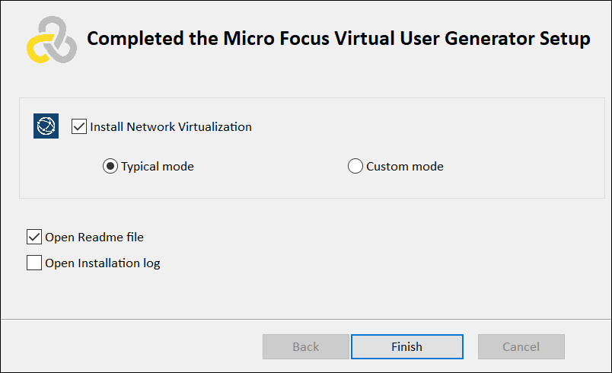Click the grayed-out Cancel button
Image resolution: width=612 pixels, height=373 pixels.
coord(521,346)
